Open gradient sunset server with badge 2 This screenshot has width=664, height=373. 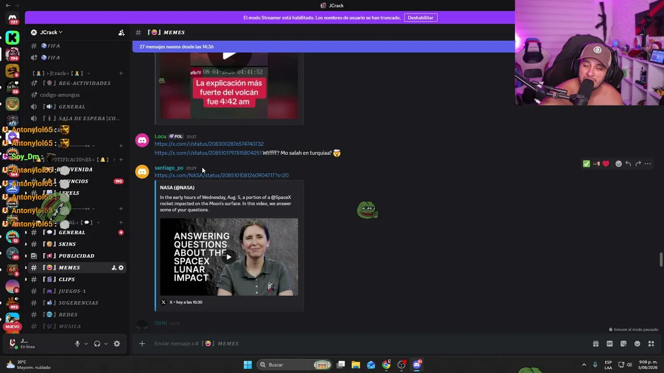tap(12, 286)
